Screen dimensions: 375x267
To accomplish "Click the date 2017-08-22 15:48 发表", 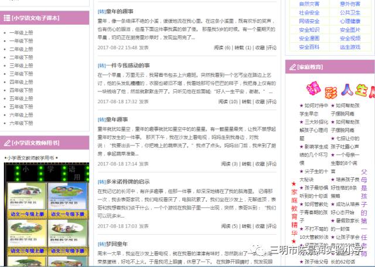I will coord(123,48).
